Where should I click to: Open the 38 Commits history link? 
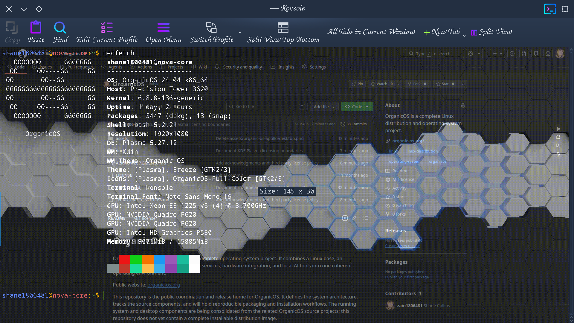click(354, 124)
